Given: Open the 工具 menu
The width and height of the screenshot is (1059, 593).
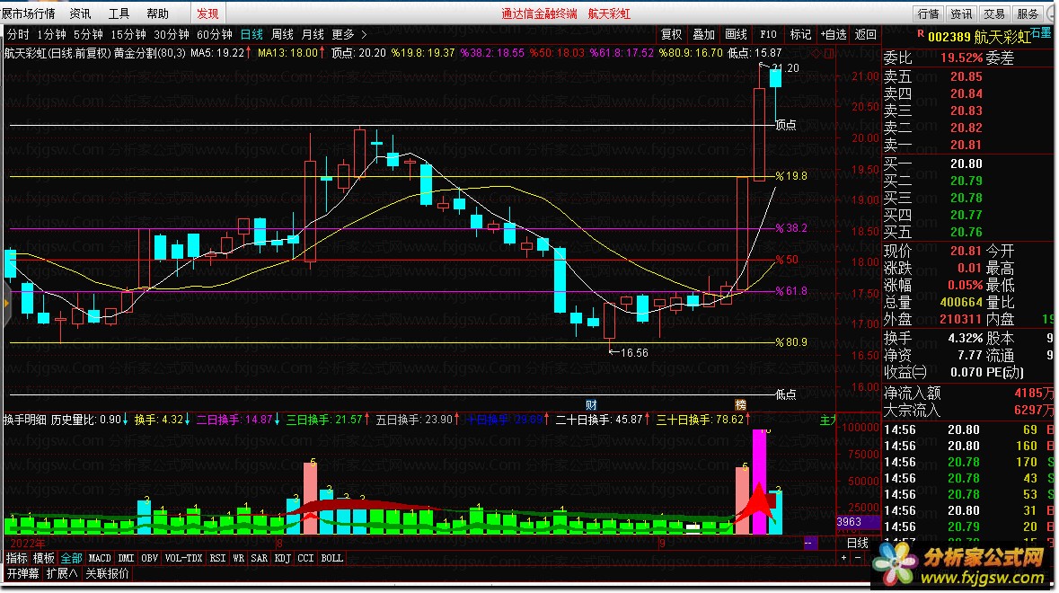Looking at the screenshot, I should [x=119, y=13].
